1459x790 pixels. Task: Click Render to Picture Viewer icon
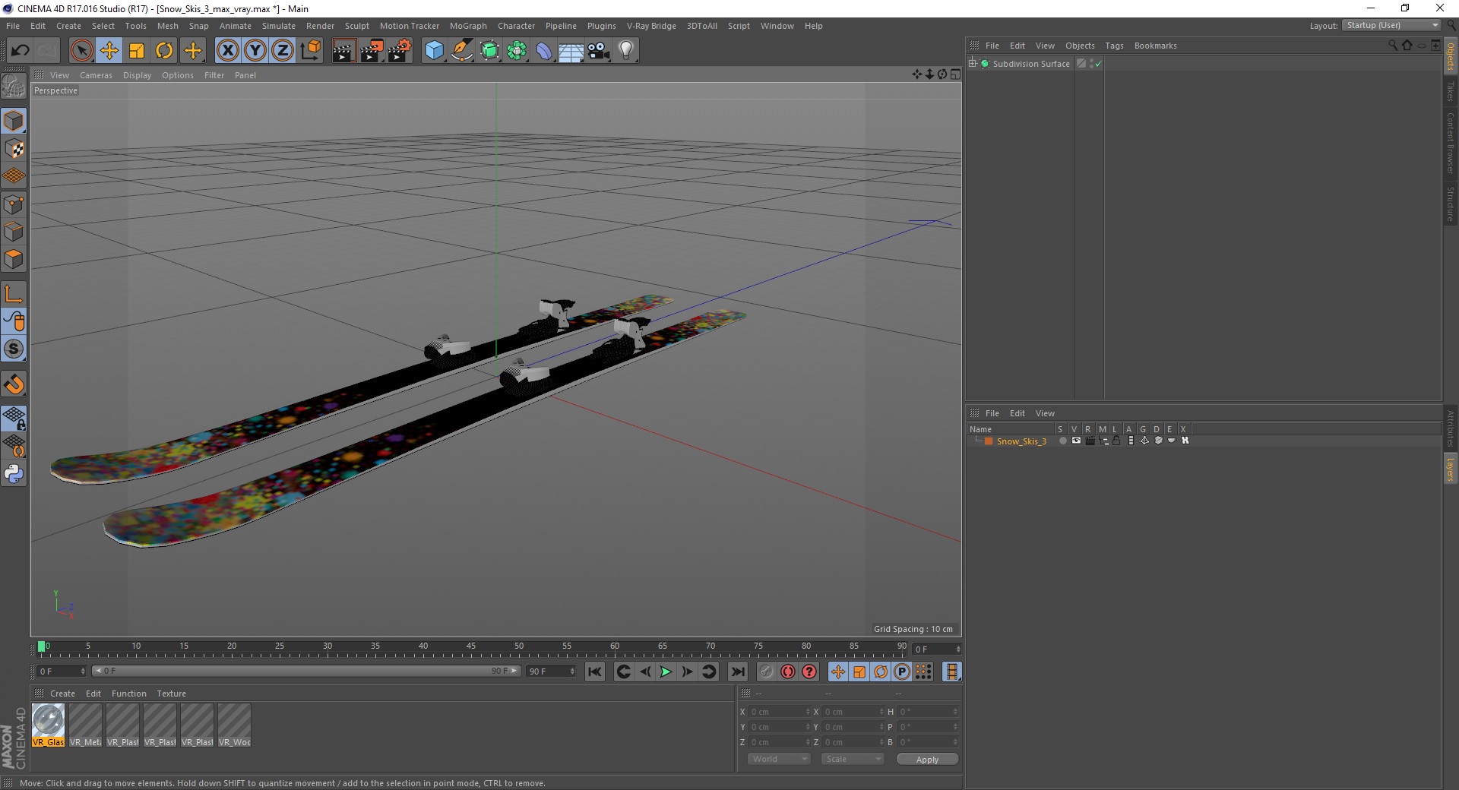pyautogui.click(x=372, y=51)
